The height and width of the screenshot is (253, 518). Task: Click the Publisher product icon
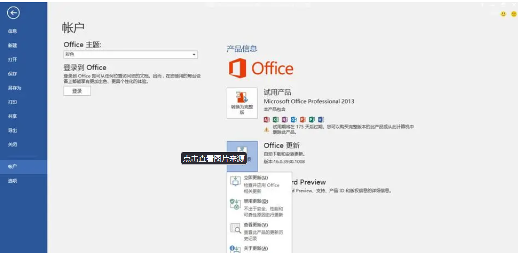click(312, 120)
